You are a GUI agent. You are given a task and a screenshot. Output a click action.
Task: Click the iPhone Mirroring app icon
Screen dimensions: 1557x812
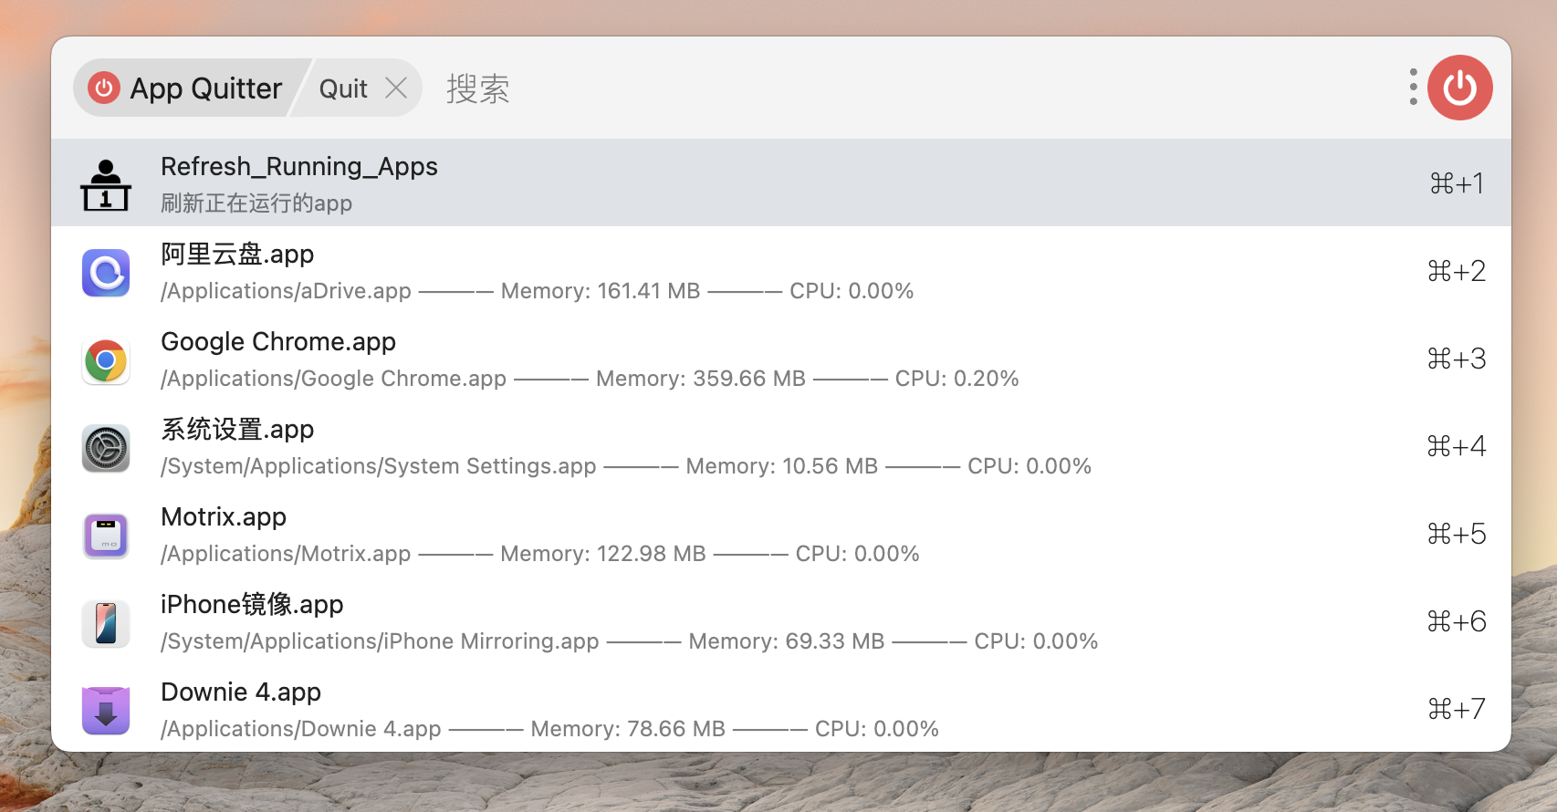click(106, 623)
